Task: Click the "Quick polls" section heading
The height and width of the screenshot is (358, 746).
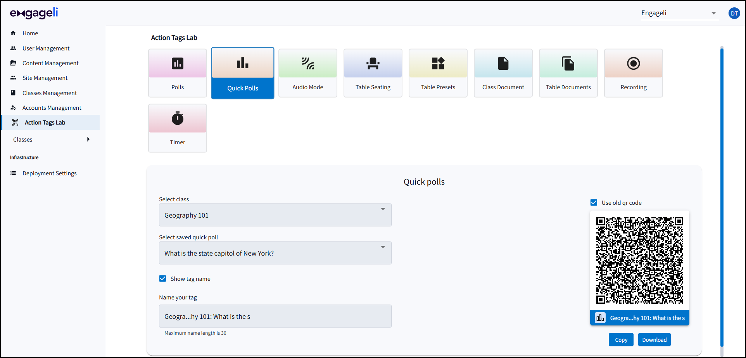Action: tap(424, 182)
